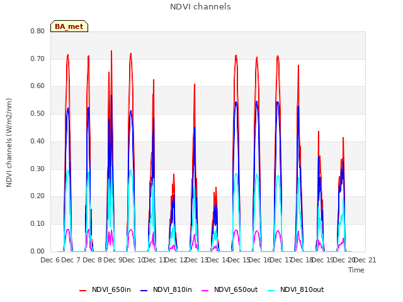This screenshot has width=403, height=302.
Task: Click the cyan NDVI_810out legend swatch
Action: pyautogui.click(x=271, y=291)
